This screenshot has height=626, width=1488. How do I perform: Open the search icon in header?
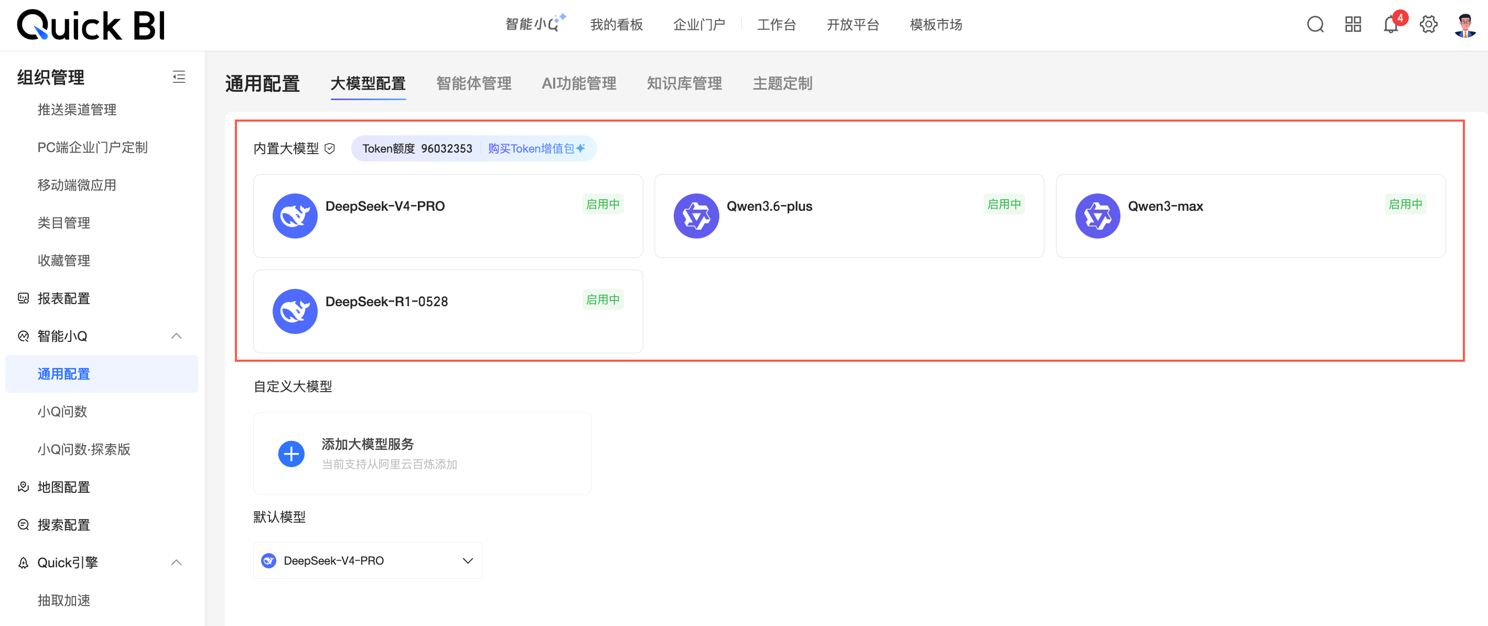click(1316, 25)
